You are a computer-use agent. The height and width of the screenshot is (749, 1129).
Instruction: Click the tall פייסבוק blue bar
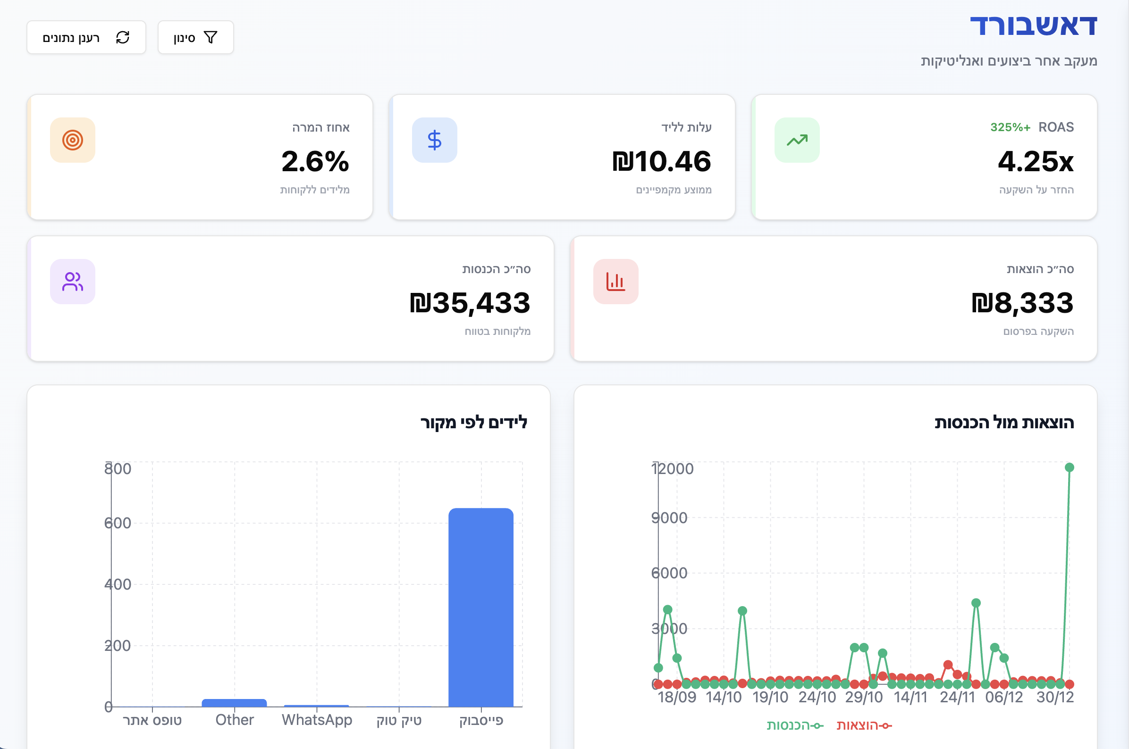[481, 607]
